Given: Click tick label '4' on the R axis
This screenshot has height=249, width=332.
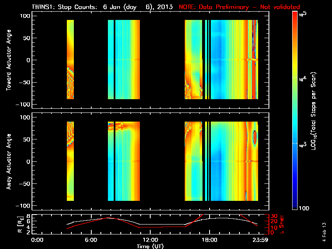Looking at the screenshot, I should (28, 227).
